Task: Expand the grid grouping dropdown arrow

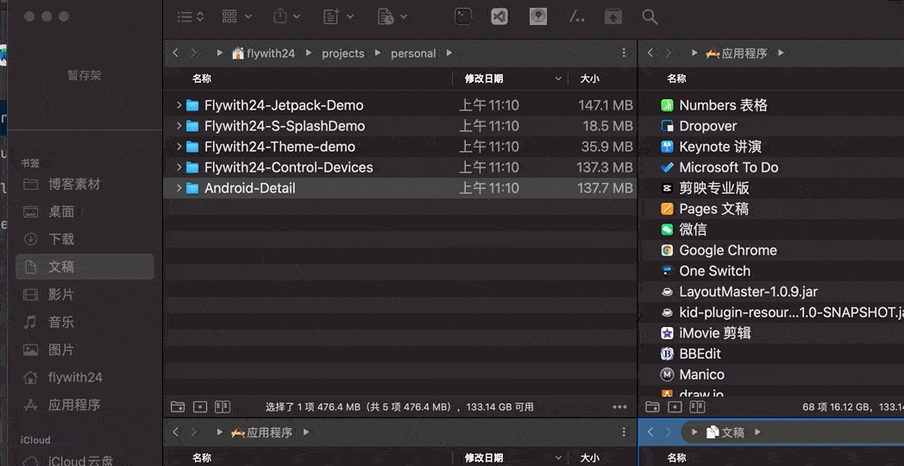Action: click(x=248, y=16)
